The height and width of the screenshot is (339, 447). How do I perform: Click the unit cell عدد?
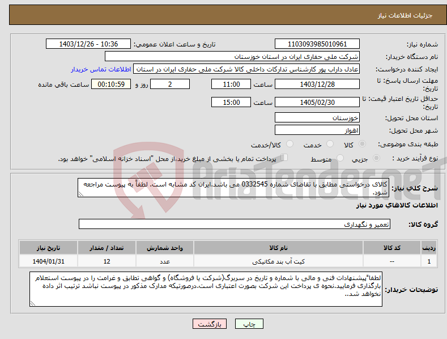pyautogui.click(x=165, y=261)
